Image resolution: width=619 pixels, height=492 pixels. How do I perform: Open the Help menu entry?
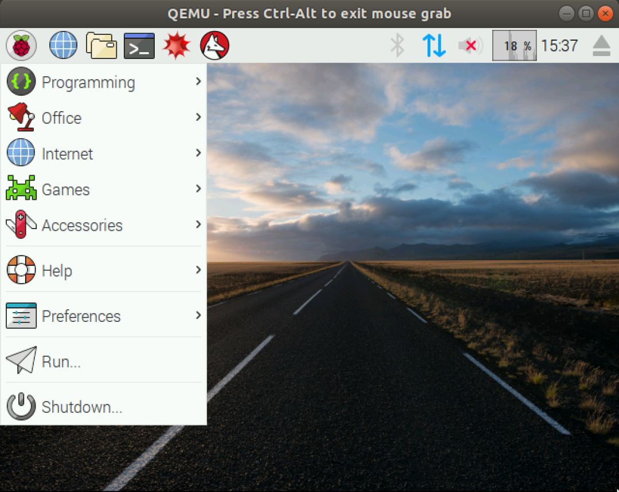(x=103, y=270)
